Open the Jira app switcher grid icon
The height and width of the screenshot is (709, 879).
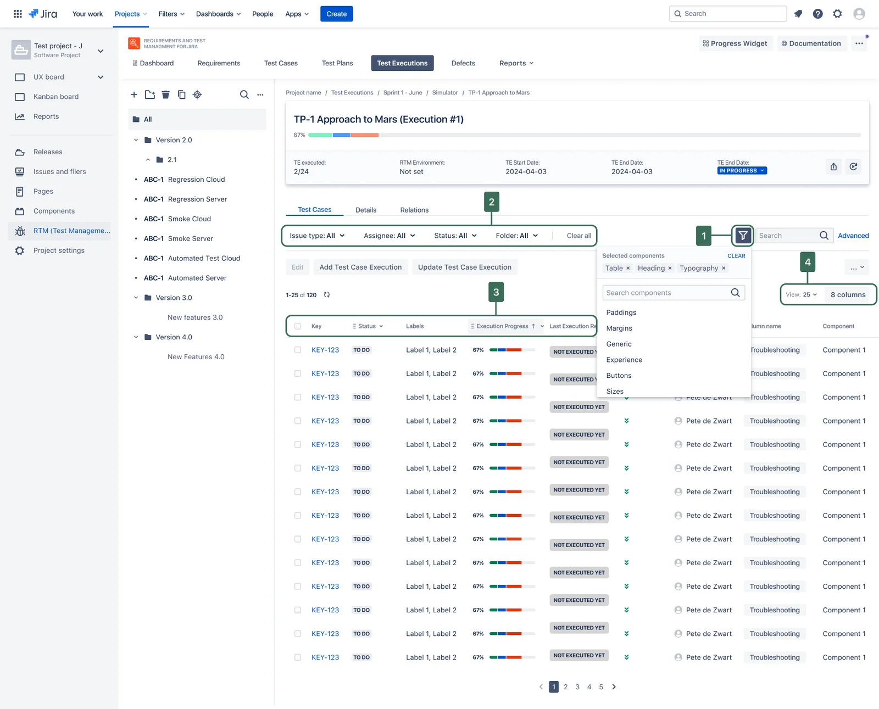tap(18, 14)
